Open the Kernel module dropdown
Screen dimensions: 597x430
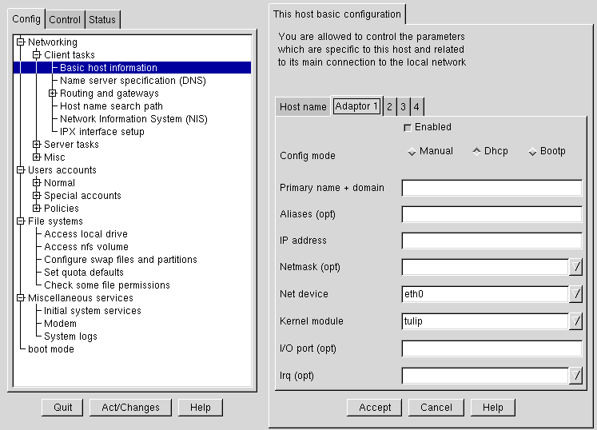575,322
